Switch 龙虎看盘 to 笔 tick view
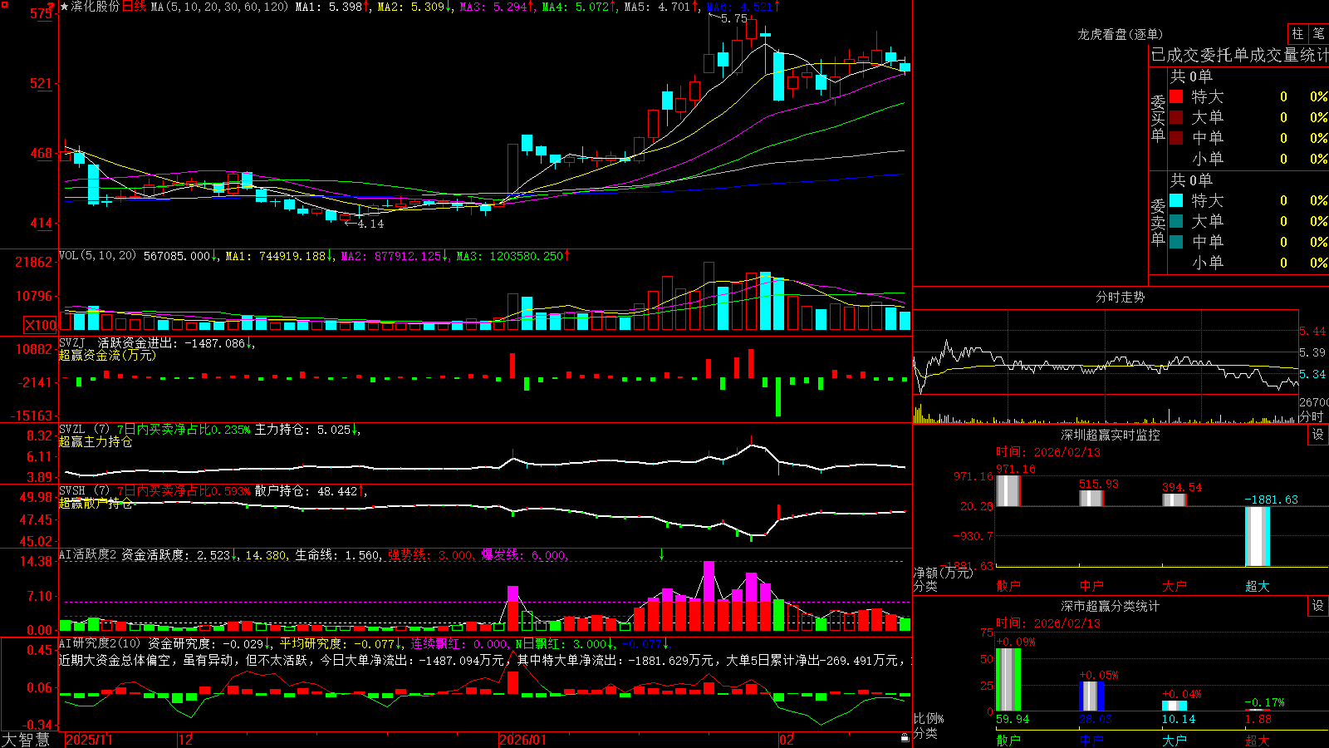This screenshot has width=1329, height=748. pos(1318,34)
